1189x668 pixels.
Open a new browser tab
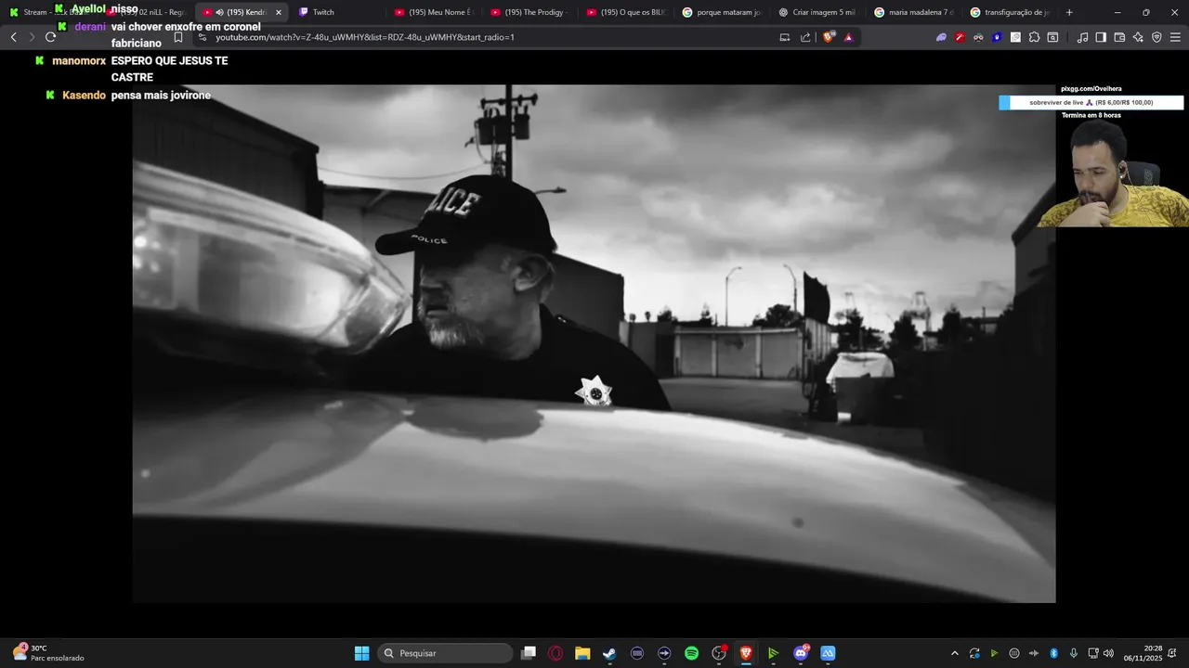coord(1069,12)
